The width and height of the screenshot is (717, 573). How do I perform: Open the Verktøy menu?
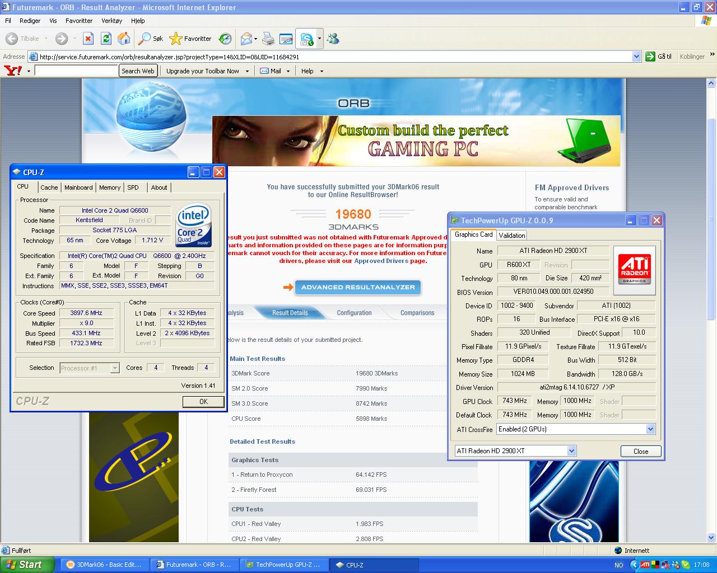point(111,21)
